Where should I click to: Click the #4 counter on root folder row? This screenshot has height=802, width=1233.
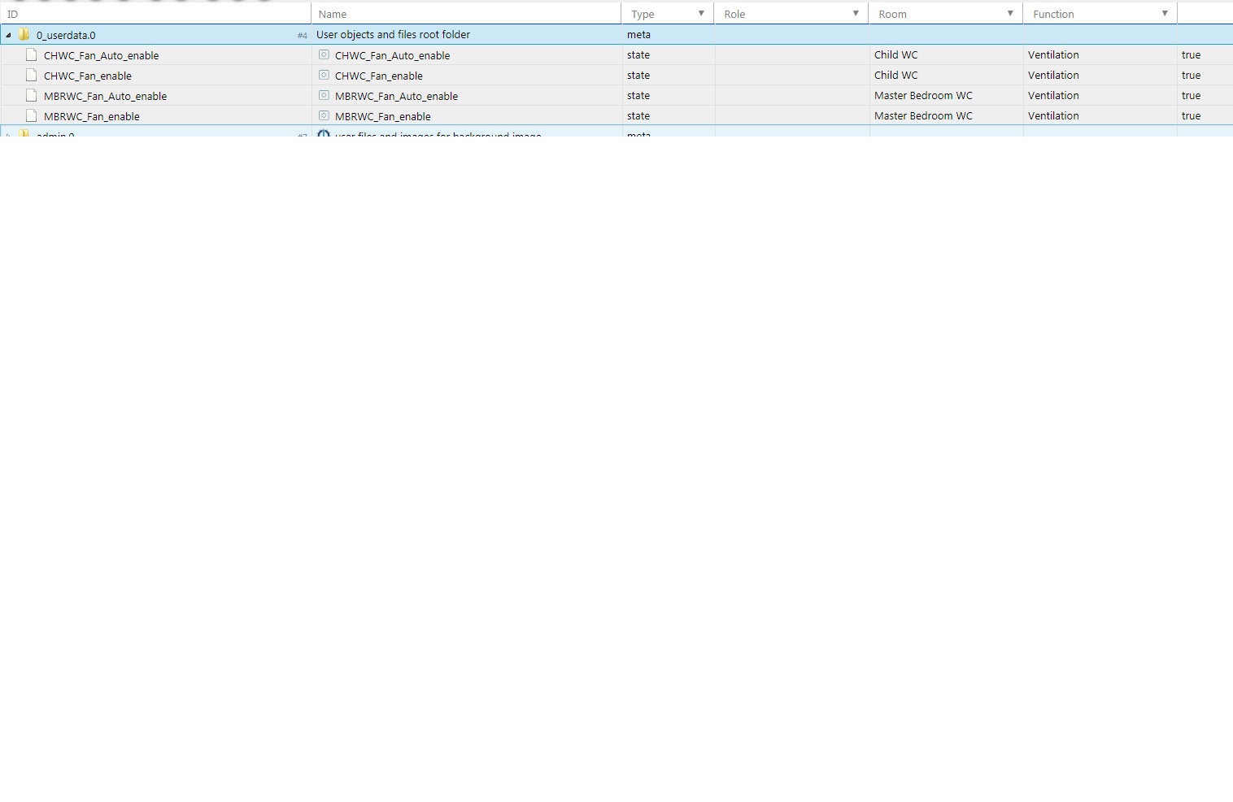point(303,35)
